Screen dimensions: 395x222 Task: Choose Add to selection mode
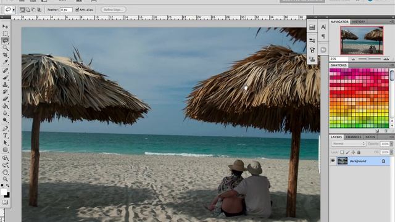point(28,10)
